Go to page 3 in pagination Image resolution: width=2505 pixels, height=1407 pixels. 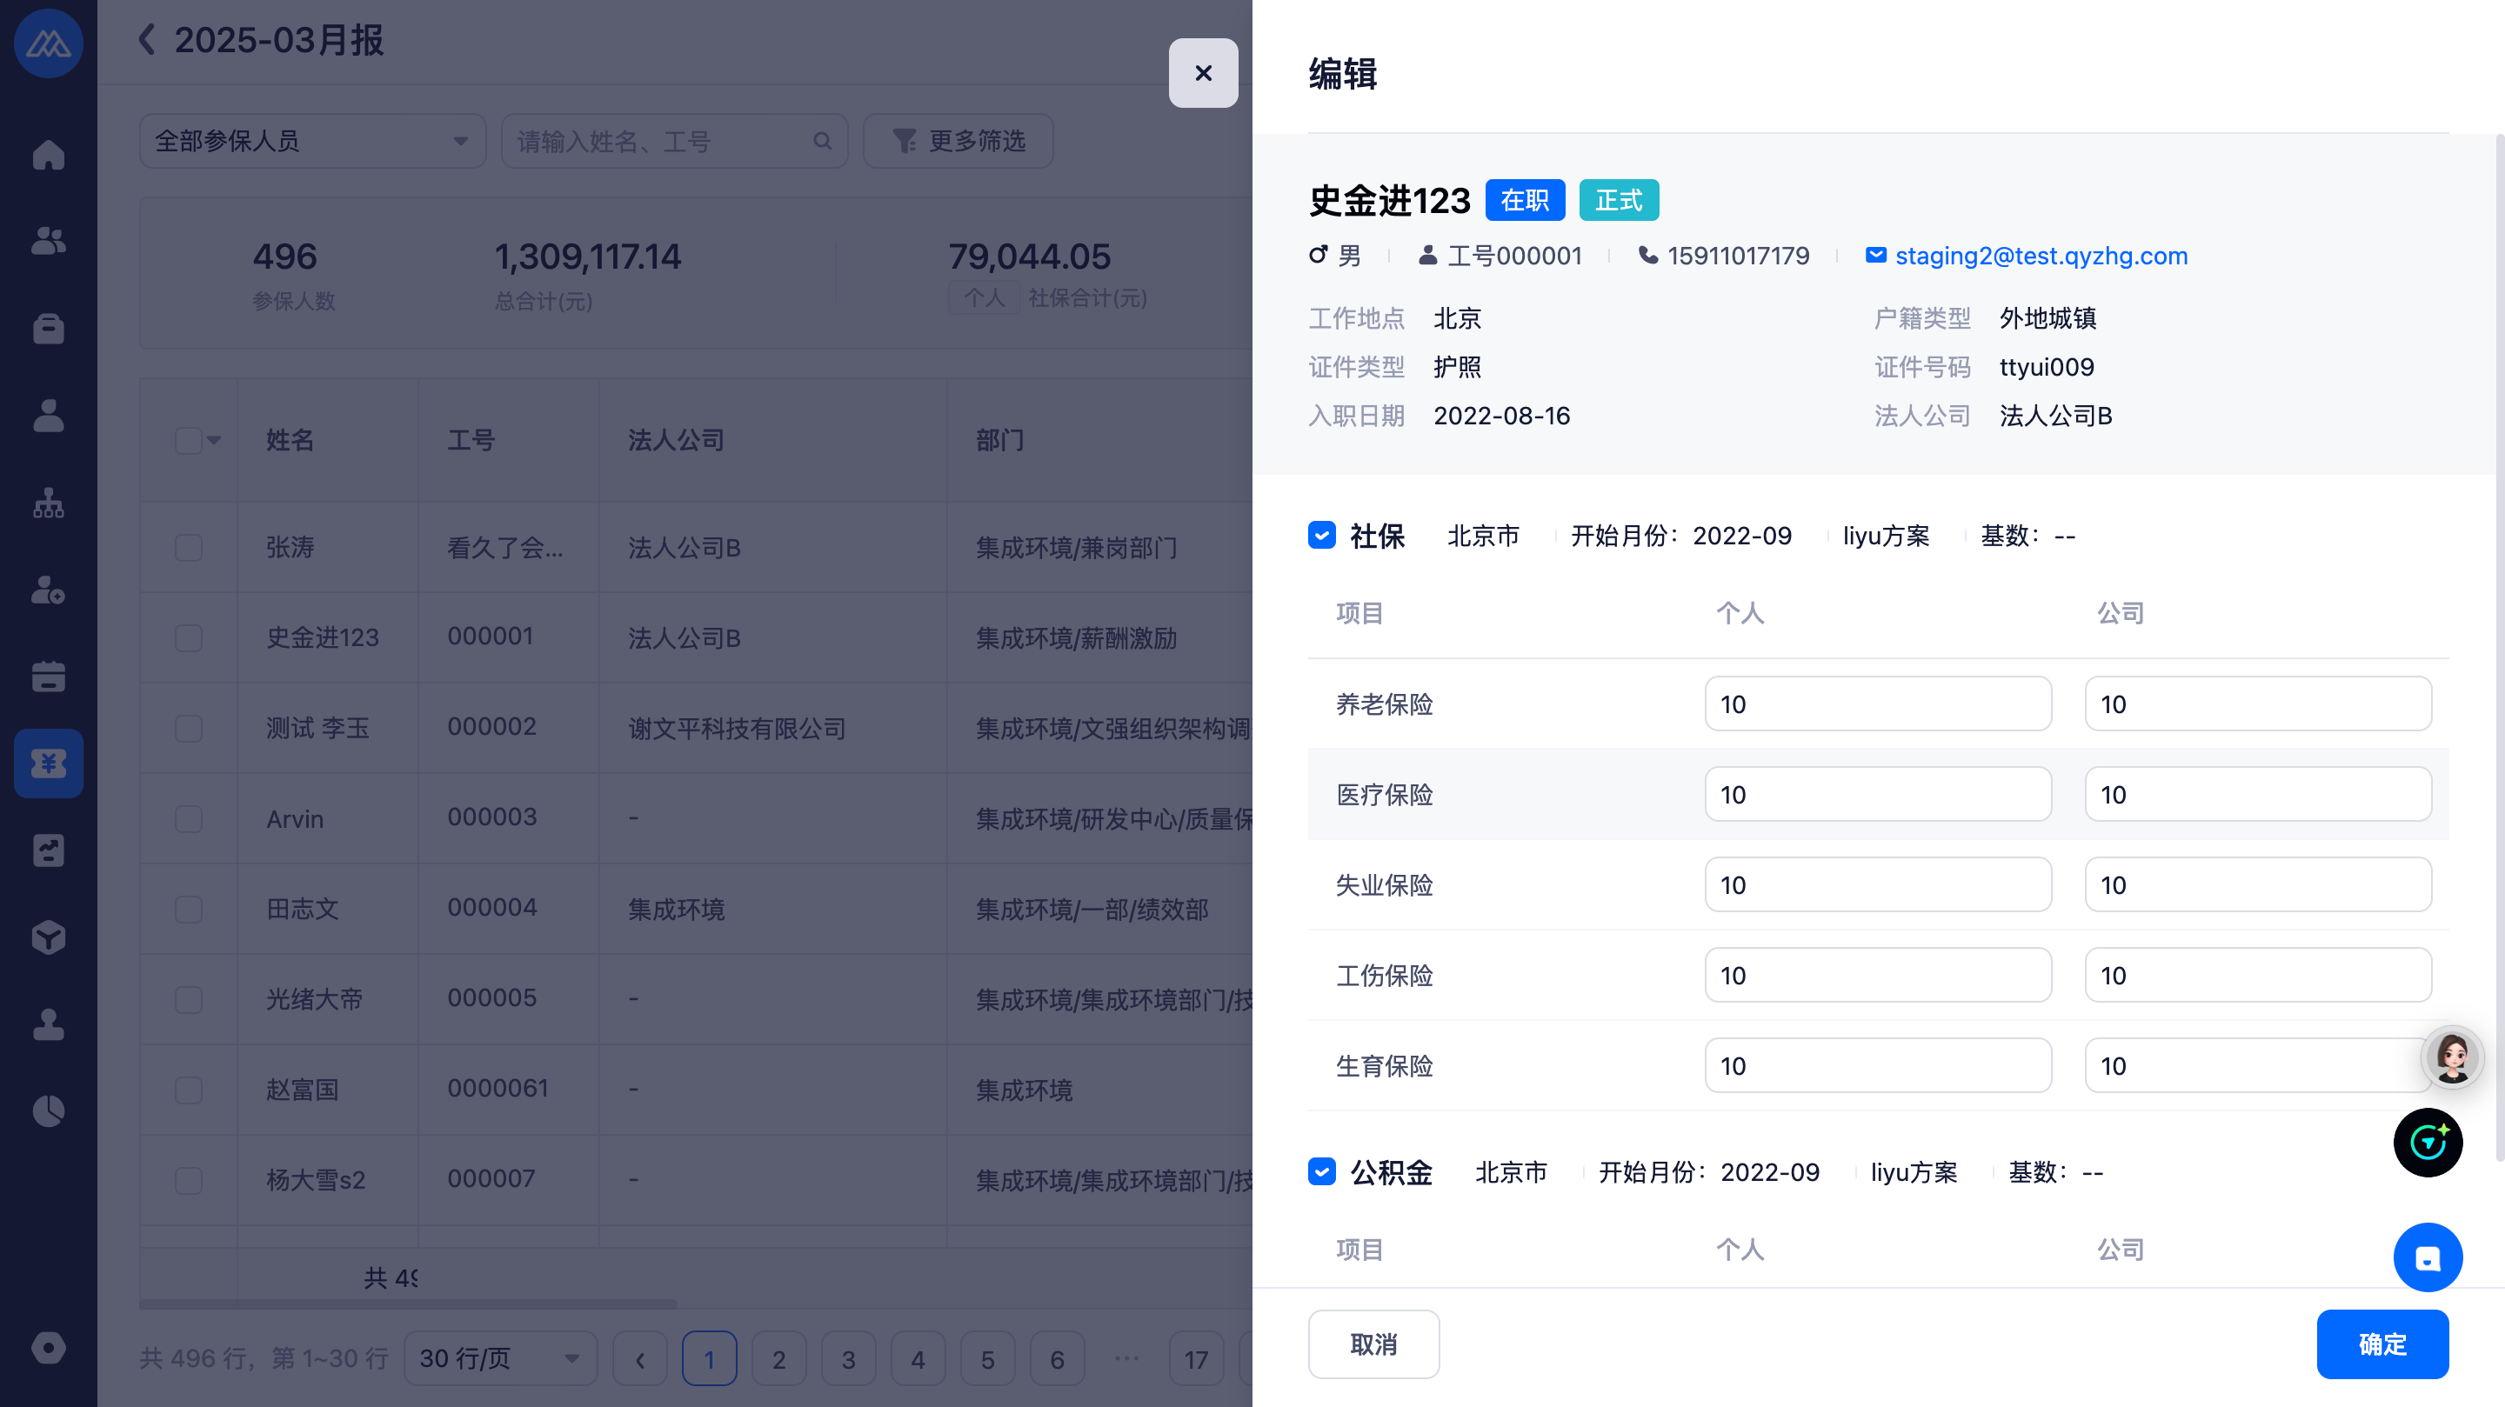click(848, 1358)
